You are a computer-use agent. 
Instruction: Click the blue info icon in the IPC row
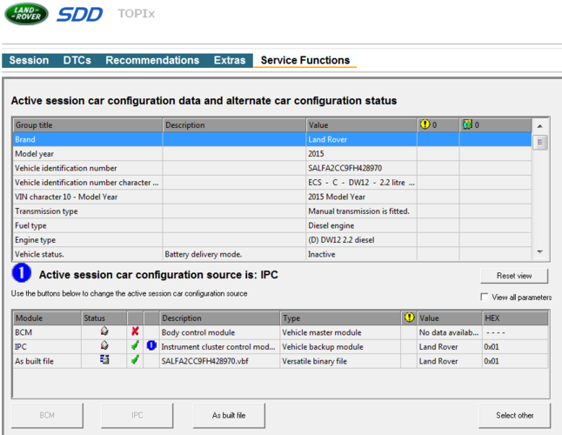point(151,345)
